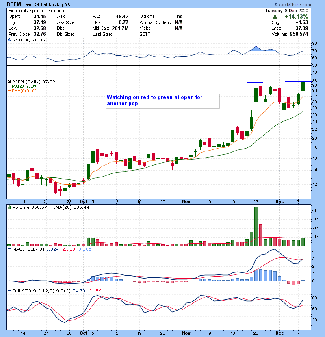Click the '38' price axis label
This screenshot has width=325, height=337.
314,81
